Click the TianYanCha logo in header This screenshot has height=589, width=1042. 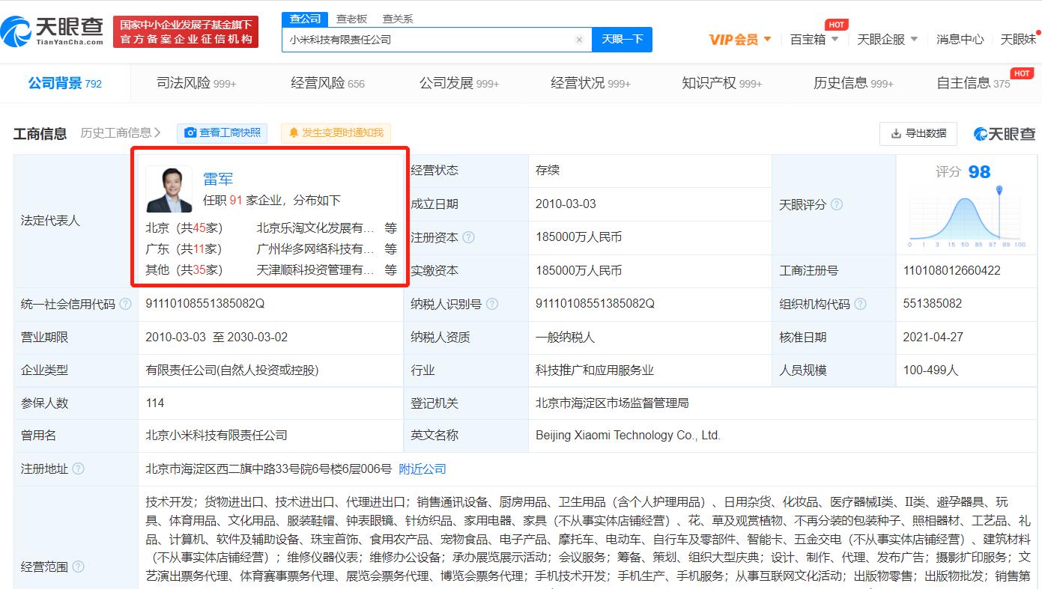(52, 31)
